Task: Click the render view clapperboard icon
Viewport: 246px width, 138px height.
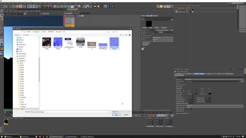Action: 43,7
